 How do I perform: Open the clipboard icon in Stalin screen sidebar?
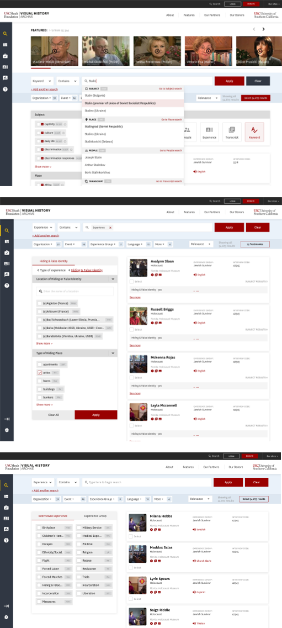tap(5, 56)
